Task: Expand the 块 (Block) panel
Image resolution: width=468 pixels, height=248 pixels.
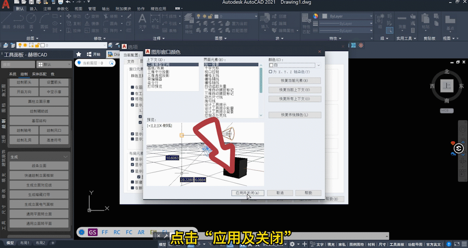Action: (279, 38)
